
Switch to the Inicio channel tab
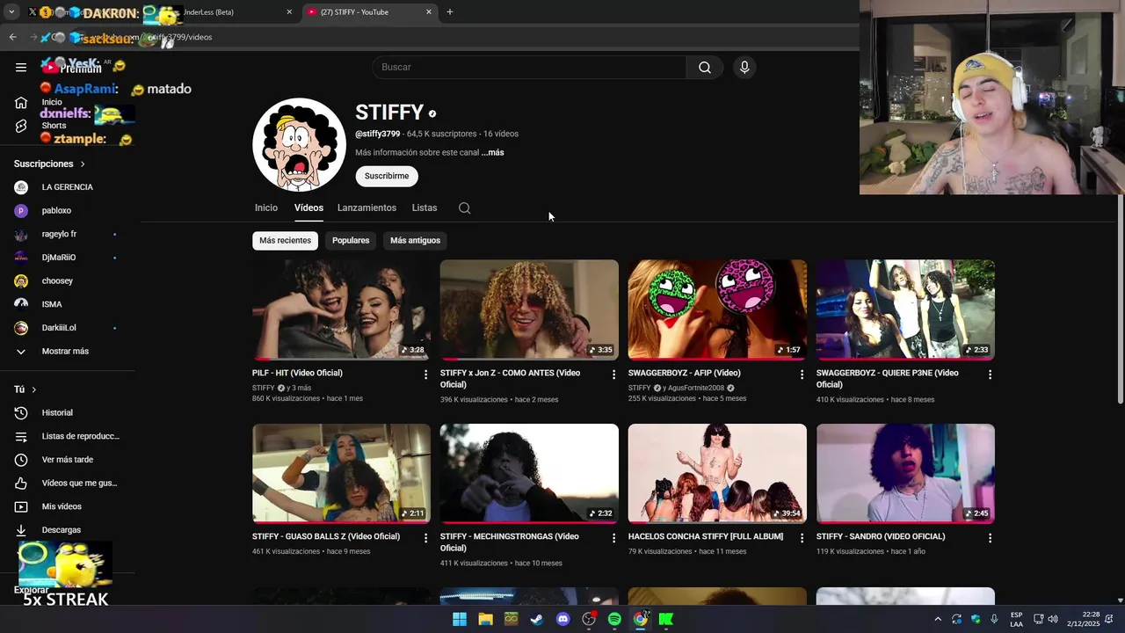click(x=266, y=208)
